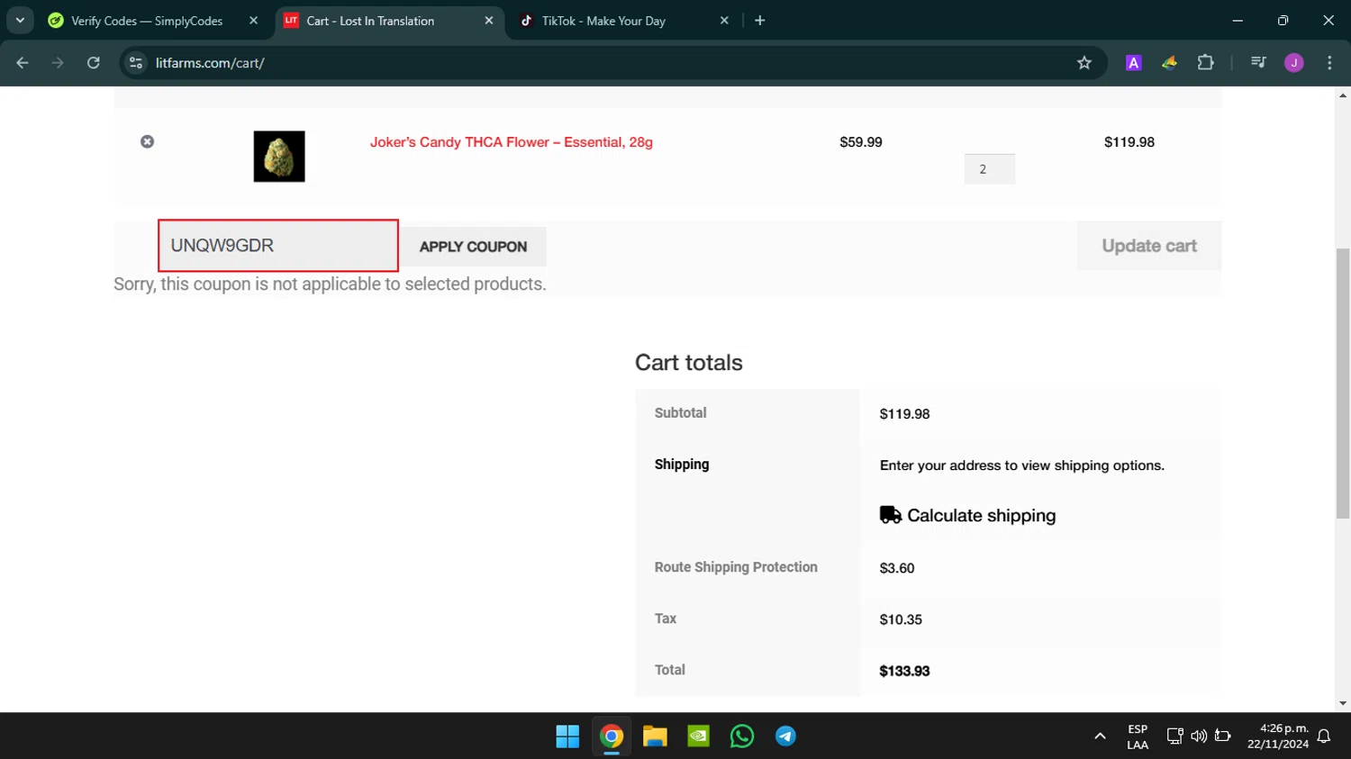
Task: Select the $59.99 unit price
Action: coord(861,142)
